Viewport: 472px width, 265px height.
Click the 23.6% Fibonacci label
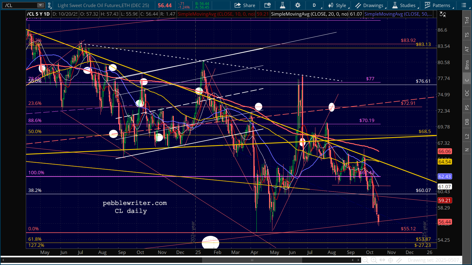[35, 103]
